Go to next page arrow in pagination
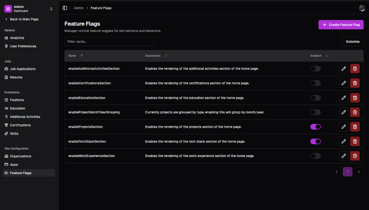Image resolution: width=369 pixels, height=210 pixels. pos(359,172)
